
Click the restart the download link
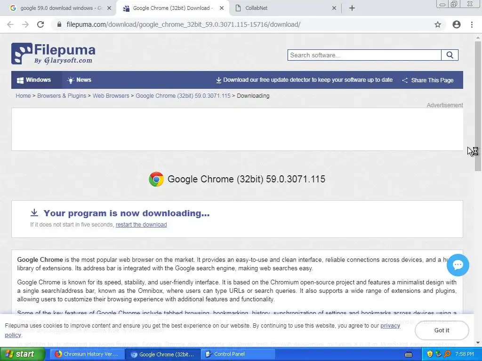coord(141,224)
